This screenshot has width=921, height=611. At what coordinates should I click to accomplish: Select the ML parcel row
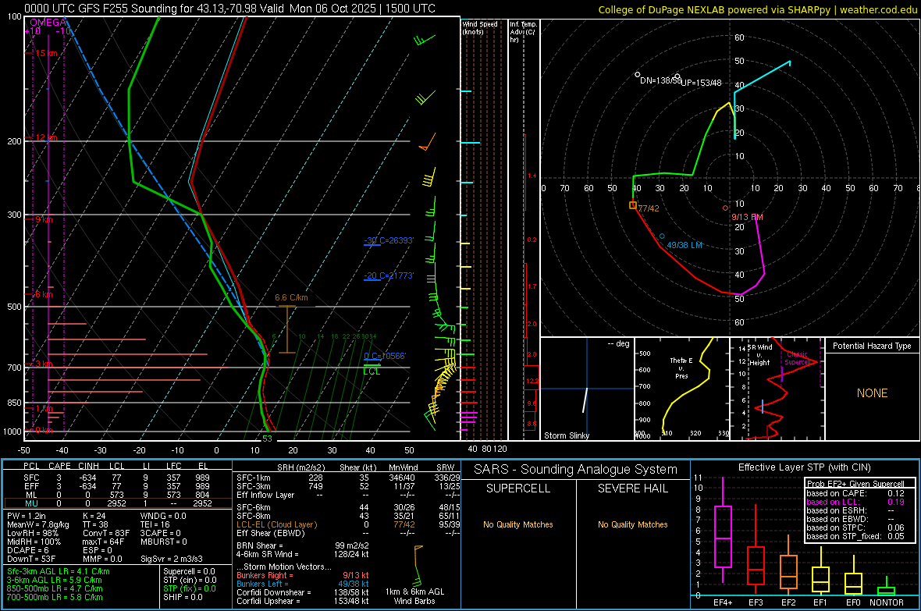(118, 495)
